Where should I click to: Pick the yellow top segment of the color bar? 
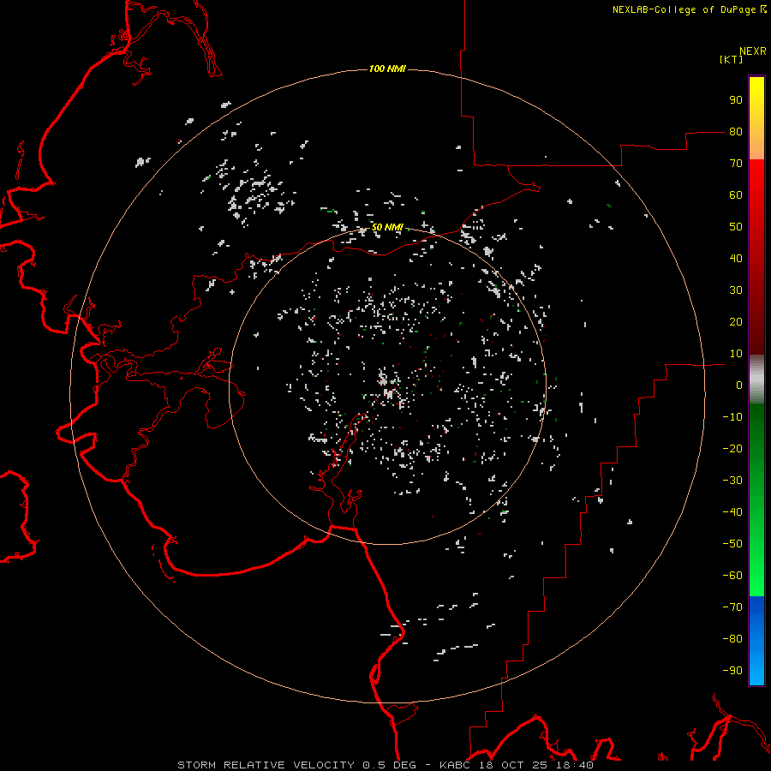coord(756,96)
